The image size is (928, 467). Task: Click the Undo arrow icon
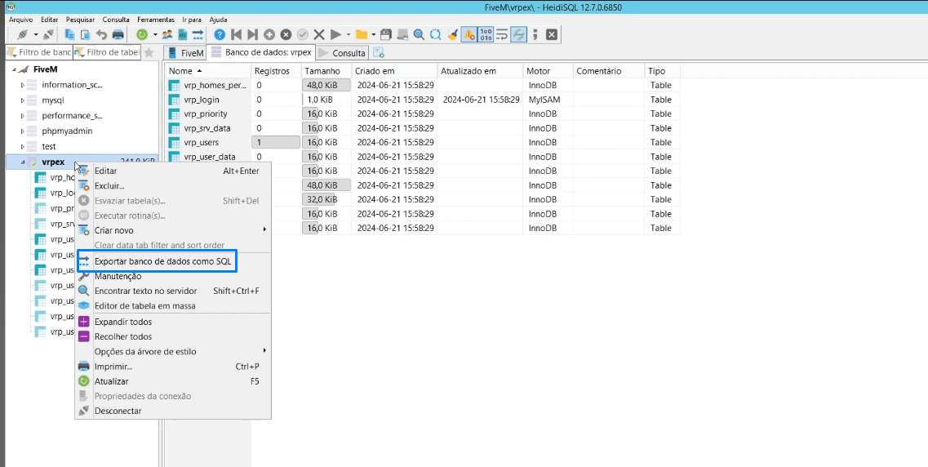pos(101,34)
